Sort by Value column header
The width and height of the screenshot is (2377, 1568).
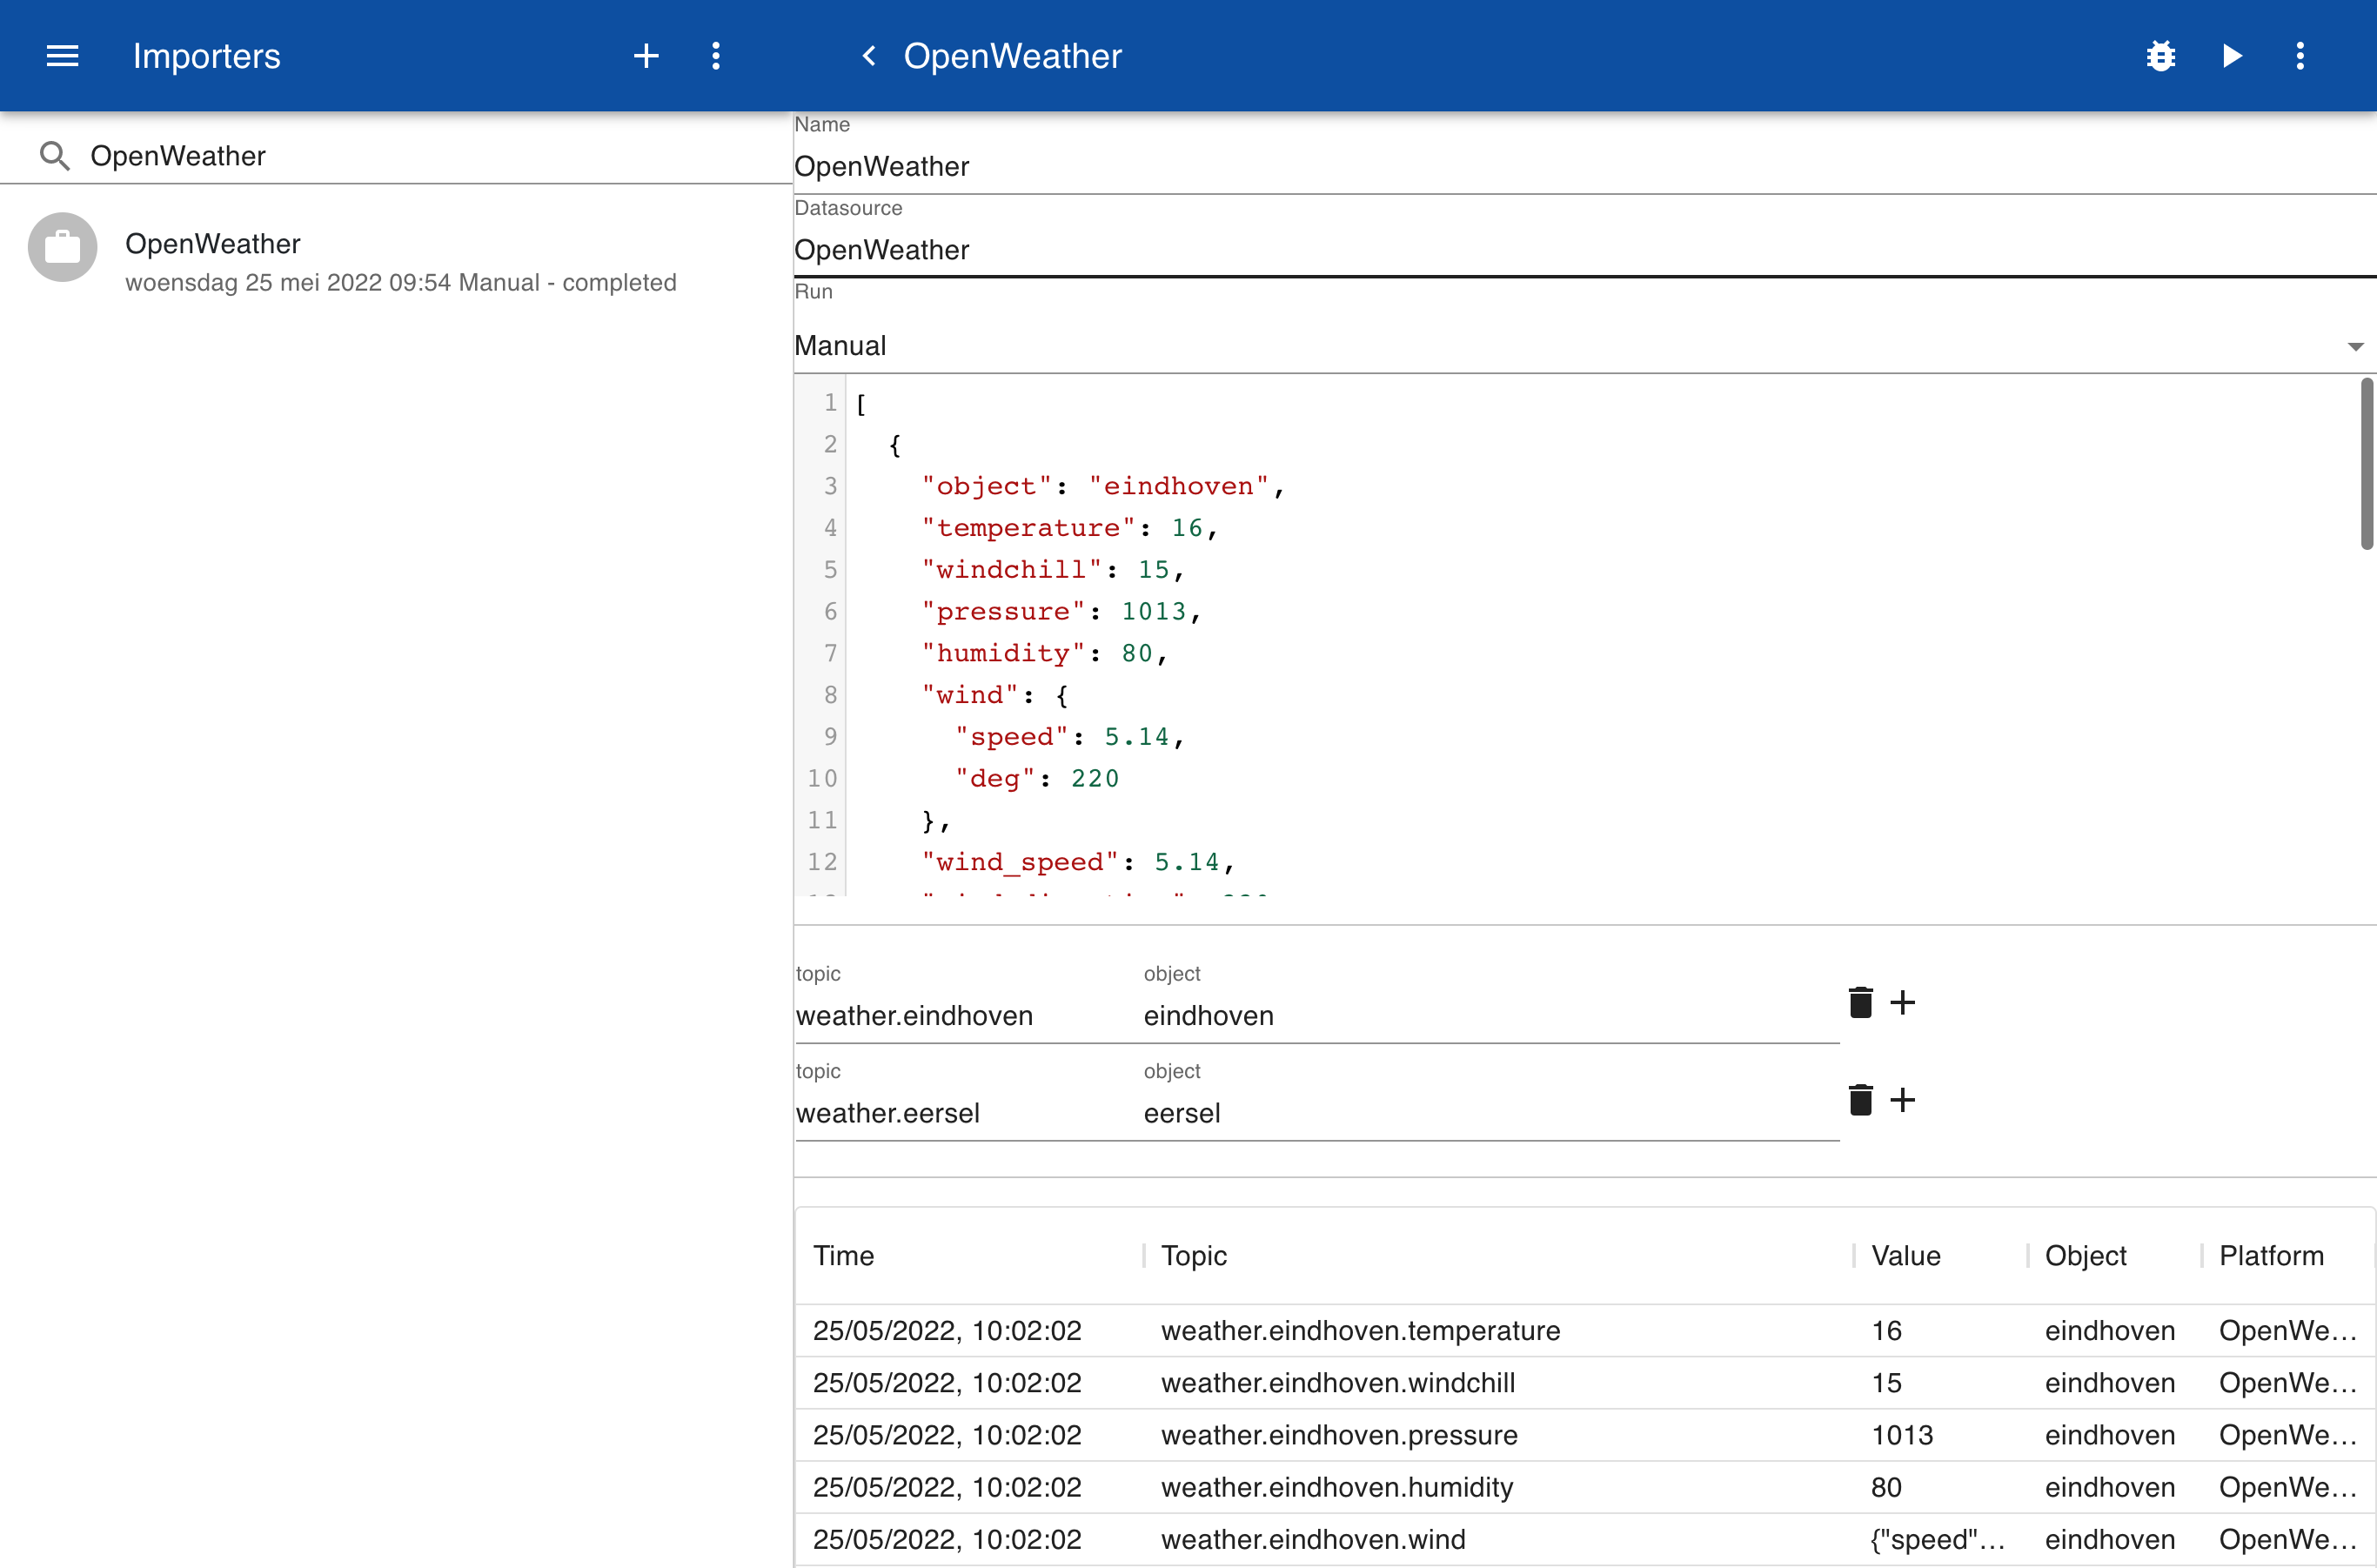1905,1256
